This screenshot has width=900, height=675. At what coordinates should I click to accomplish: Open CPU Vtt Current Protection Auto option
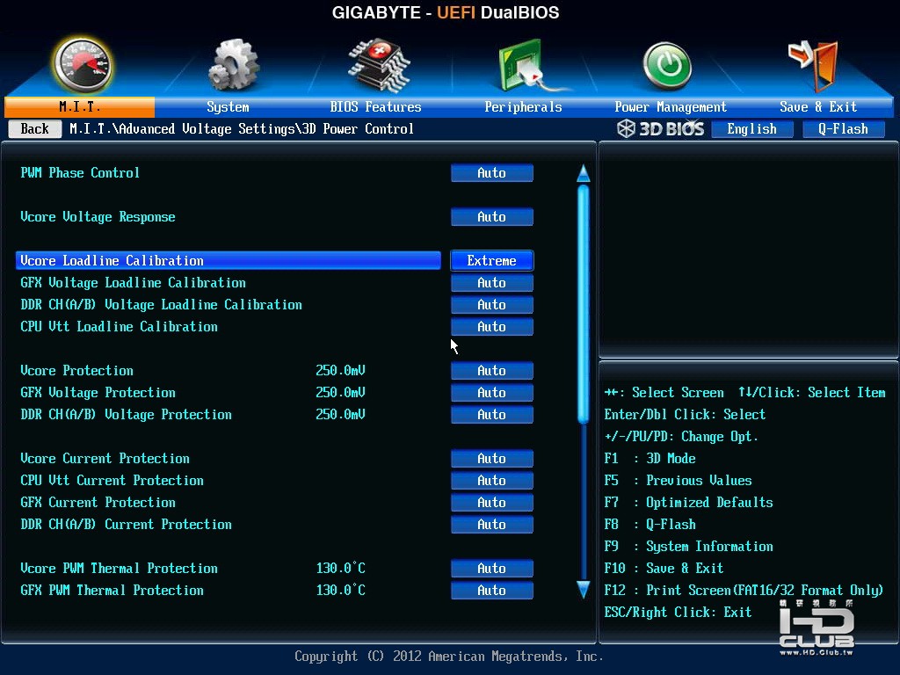[x=492, y=481]
